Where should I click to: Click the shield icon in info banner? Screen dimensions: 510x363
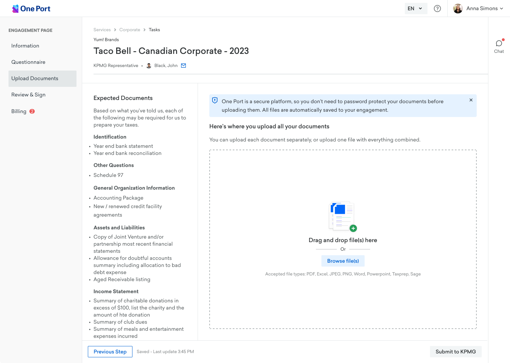point(215,101)
